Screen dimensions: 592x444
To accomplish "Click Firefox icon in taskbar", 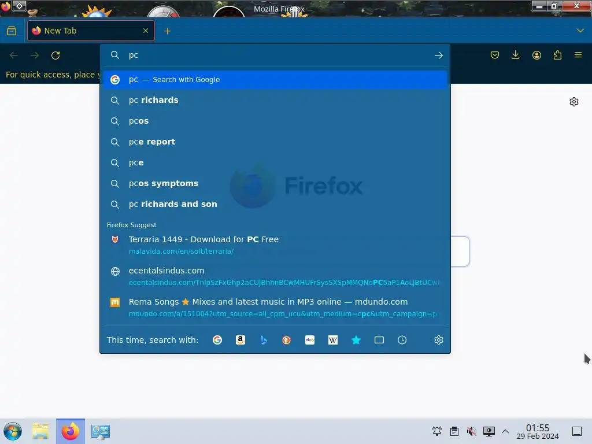I will coord(71,431).
